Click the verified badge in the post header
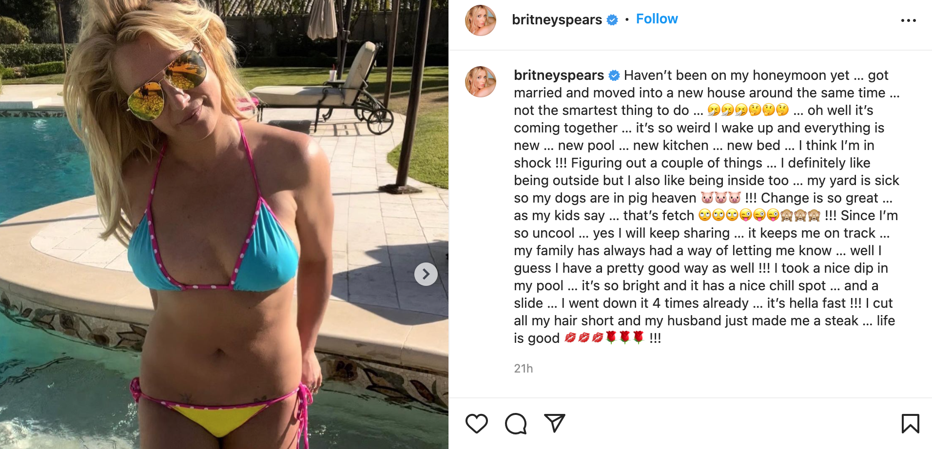This screenshot has height=449, width=932. 612,20
